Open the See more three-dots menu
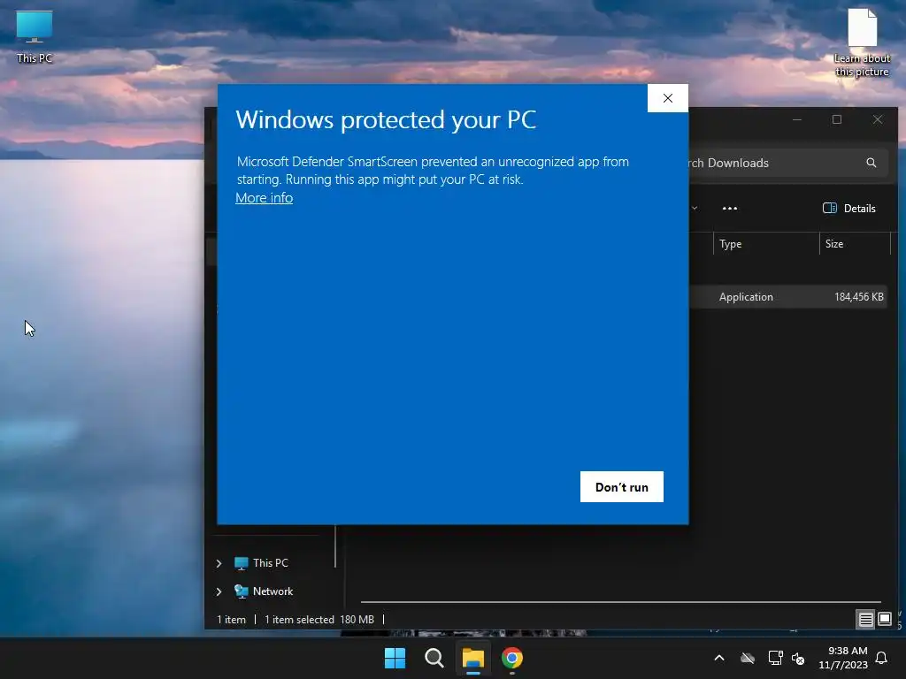 click(730, 209)
